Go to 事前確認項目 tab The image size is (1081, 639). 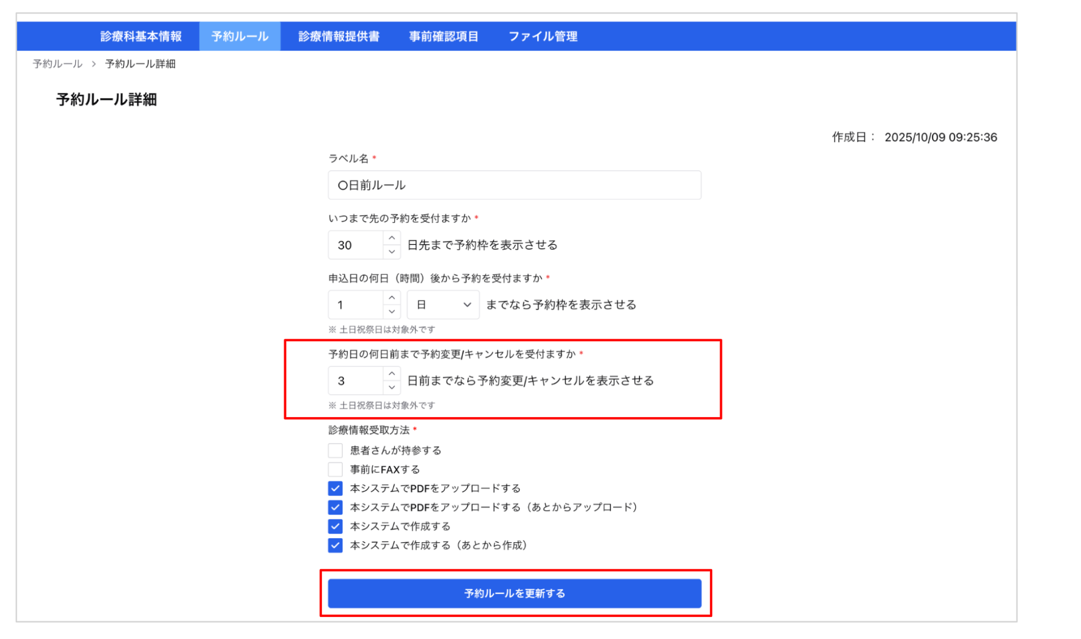(x=444, y=37)
